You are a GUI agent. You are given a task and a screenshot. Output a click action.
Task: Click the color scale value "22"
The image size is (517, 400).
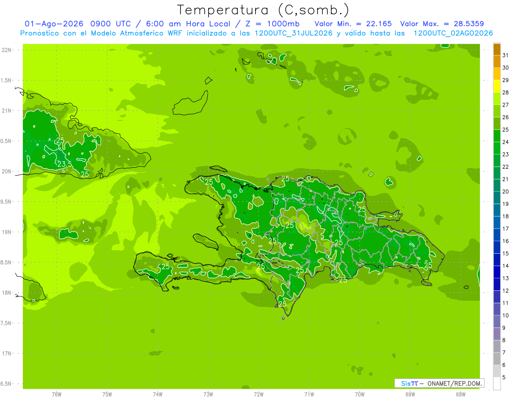(506, 167)
